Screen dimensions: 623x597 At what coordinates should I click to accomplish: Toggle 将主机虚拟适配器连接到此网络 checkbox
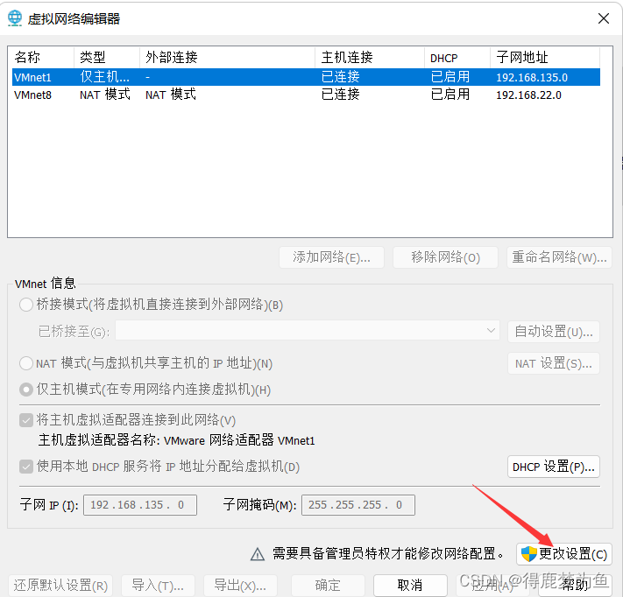(x=26, y=420)
